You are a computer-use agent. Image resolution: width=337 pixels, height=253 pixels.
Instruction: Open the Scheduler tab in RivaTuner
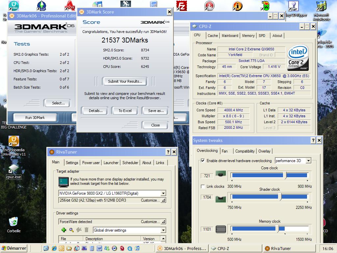point(130,163)
